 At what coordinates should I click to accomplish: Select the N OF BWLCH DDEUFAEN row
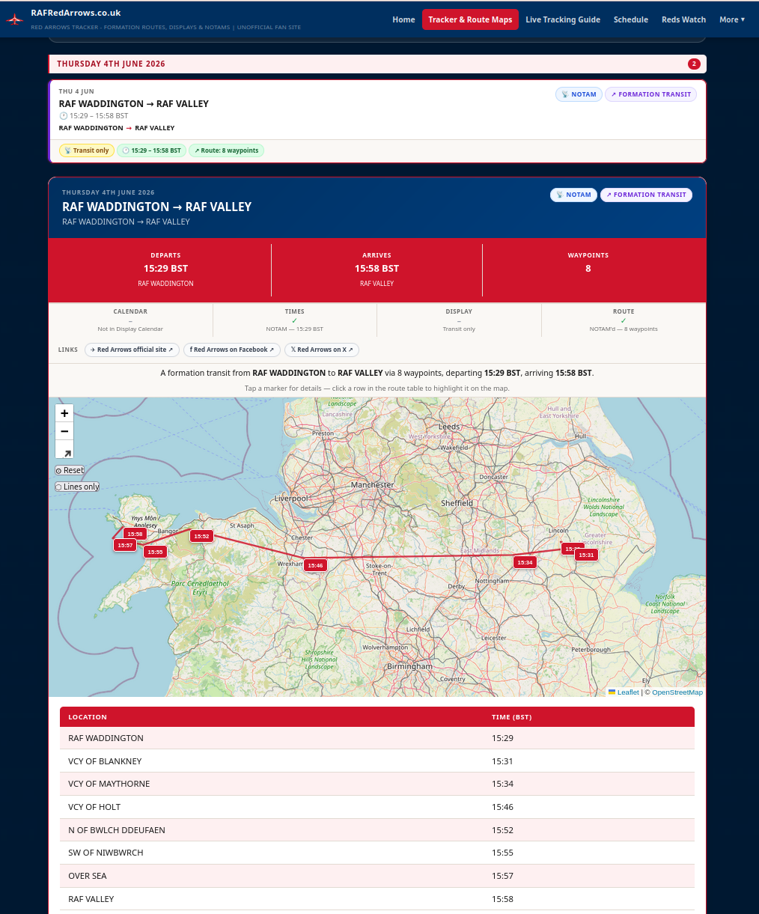point(377,830)
